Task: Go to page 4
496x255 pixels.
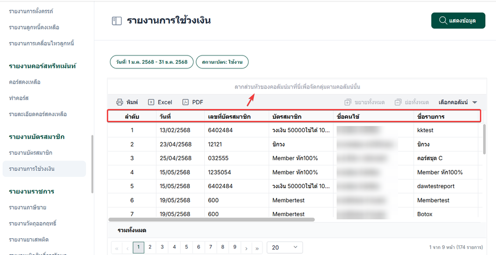Action: [174, 247]
